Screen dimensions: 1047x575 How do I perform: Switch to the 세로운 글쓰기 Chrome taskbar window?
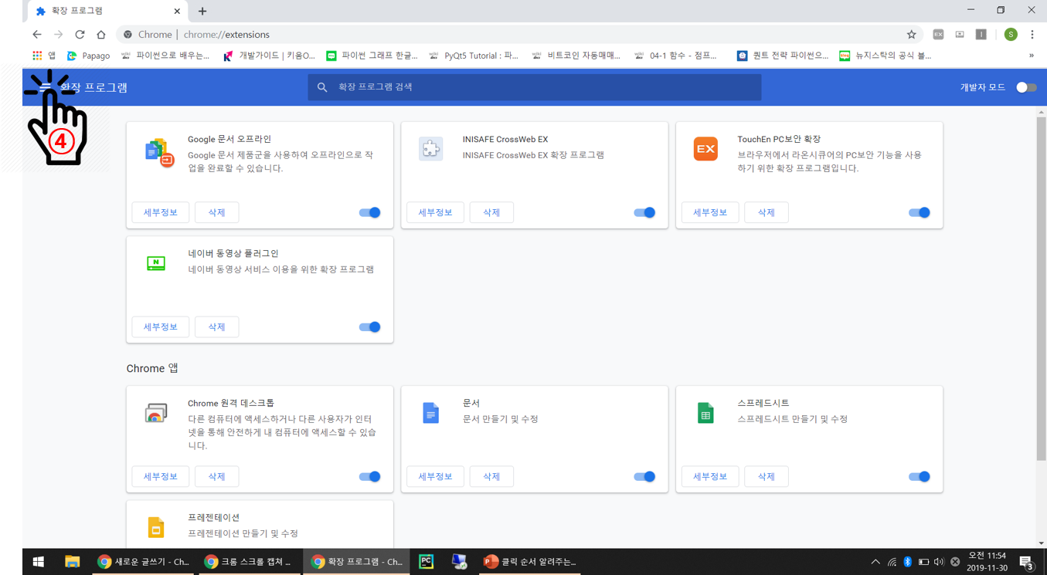[x=144, y=562]
